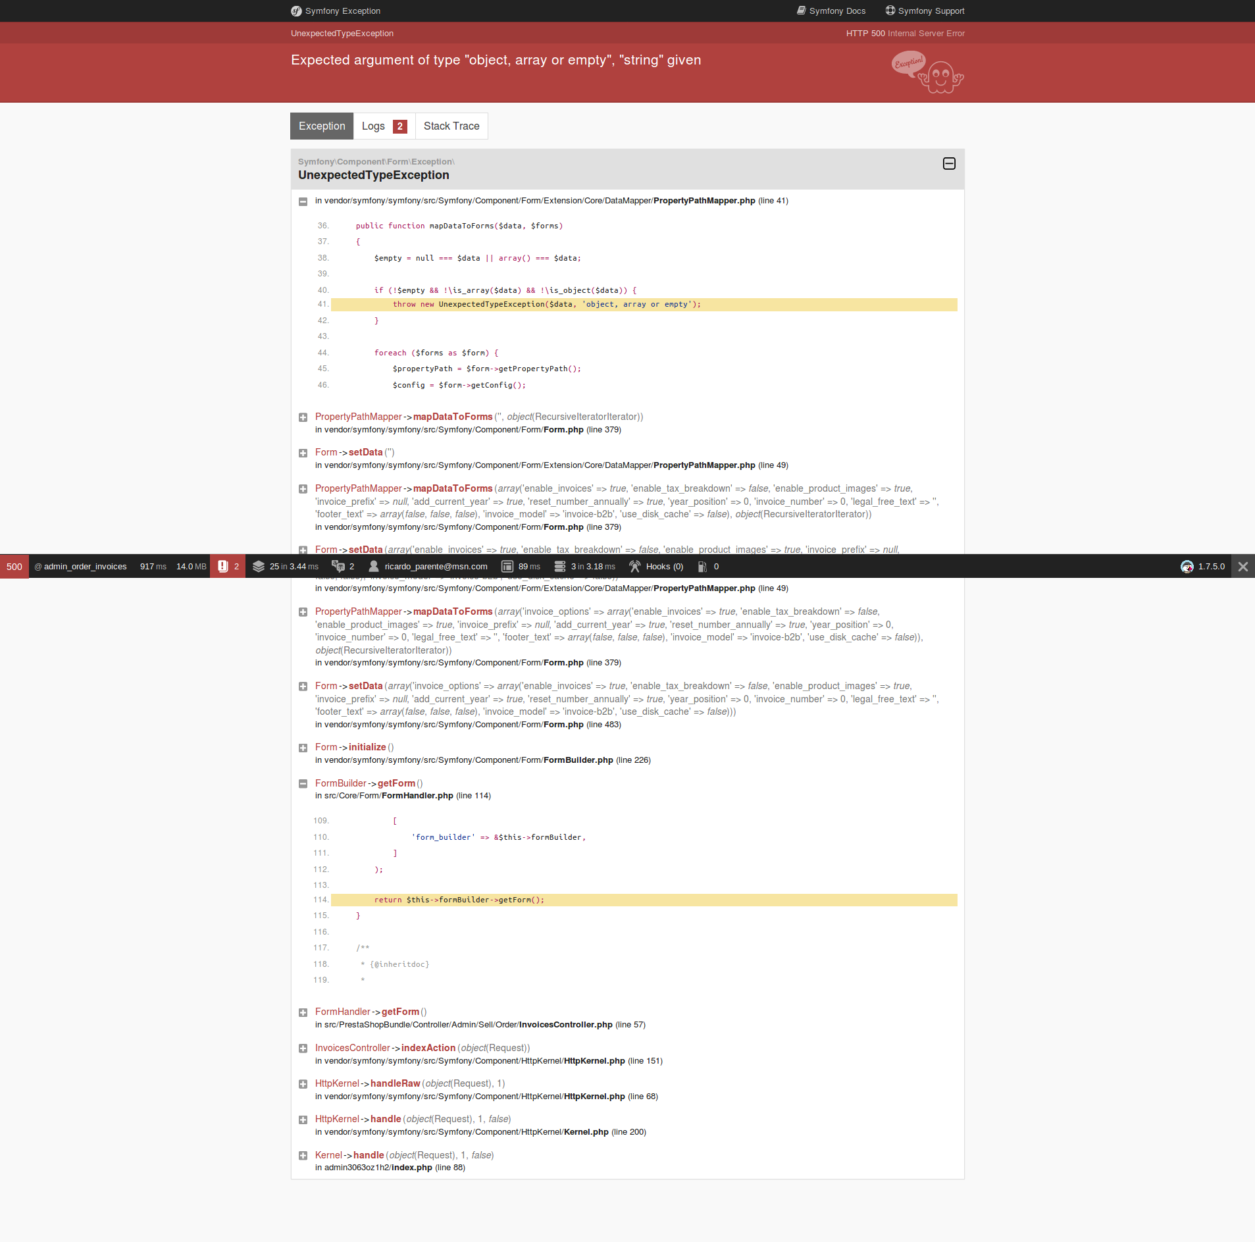Image resolution: width=1255 pixels, height=1242 pixels.
Task: Click the Symfony logo in the header
Action: coord(296,11)
